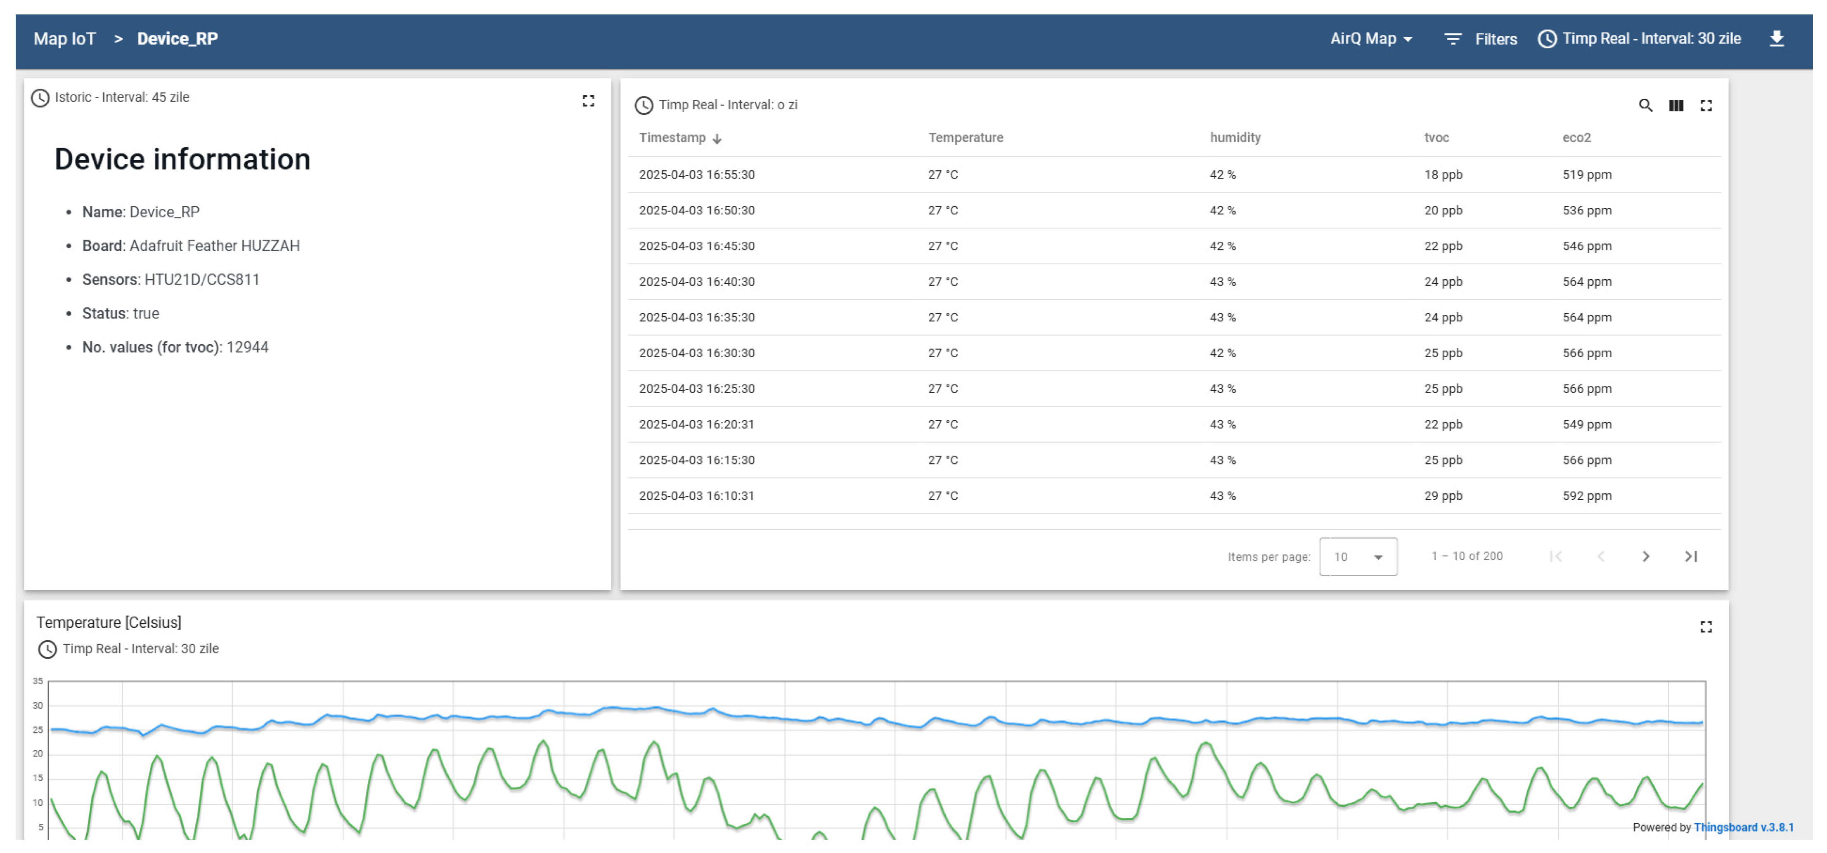Select row with timestamp 2025-04-03 16:20:31
The height and width of the screenshot is (853, 1827).
coord(1174,424)
